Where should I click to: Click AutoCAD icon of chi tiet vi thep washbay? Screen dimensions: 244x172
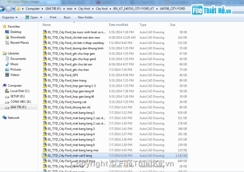[x=45, y=42]
